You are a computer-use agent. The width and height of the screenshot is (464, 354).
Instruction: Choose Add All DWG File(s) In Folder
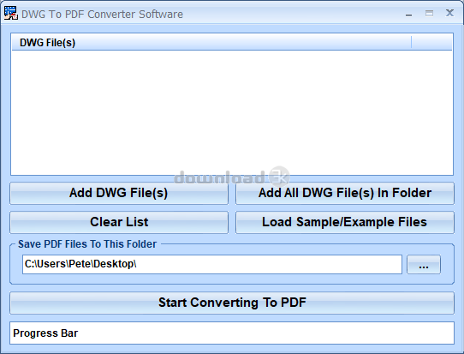(345, 193)
